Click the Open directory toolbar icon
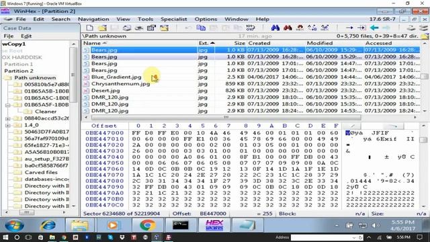Image resolution: width=430 pixels, height=242 pixels. 164,28
